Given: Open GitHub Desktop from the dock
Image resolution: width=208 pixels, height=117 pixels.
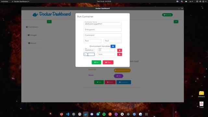Looking at the screenshot, I should click(x=80, y=114).
